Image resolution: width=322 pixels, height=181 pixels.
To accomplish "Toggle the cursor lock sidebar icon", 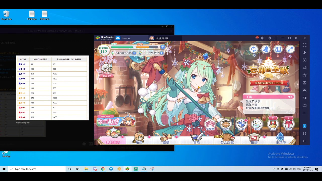I will 304,60.
